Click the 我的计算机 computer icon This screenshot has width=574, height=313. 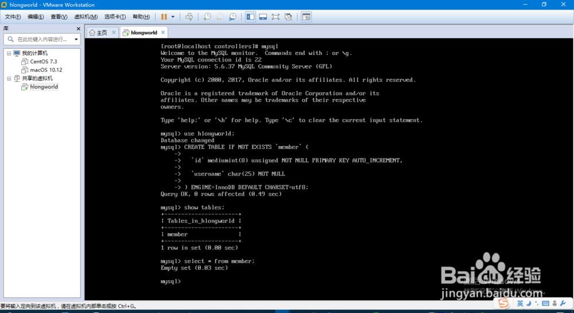[17, 53]
